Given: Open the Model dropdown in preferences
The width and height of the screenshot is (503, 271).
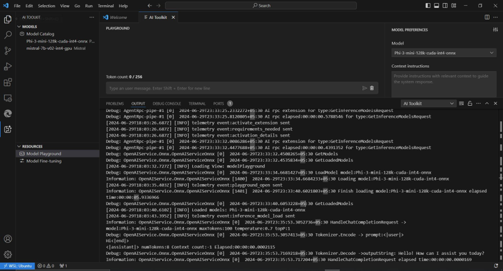Looking at the screenshot, I should (x=444, y=53).
